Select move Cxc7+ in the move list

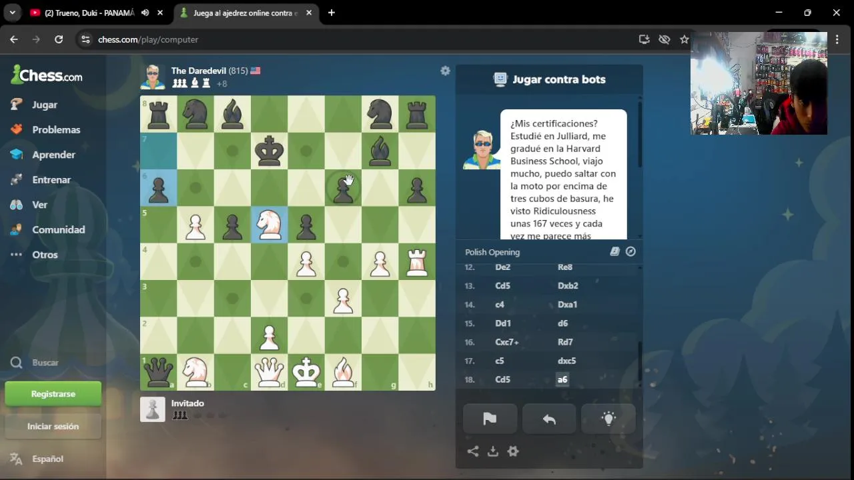coord(507,342)
